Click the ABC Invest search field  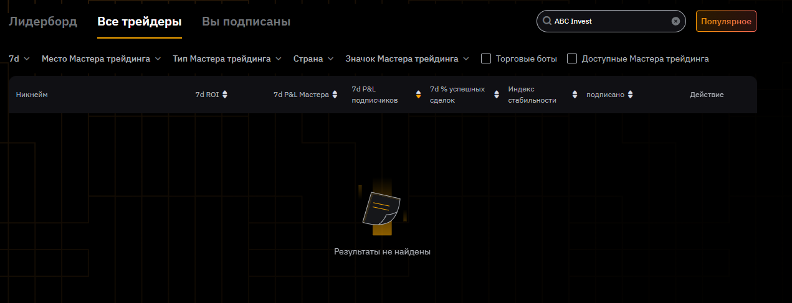coord(611,21)
